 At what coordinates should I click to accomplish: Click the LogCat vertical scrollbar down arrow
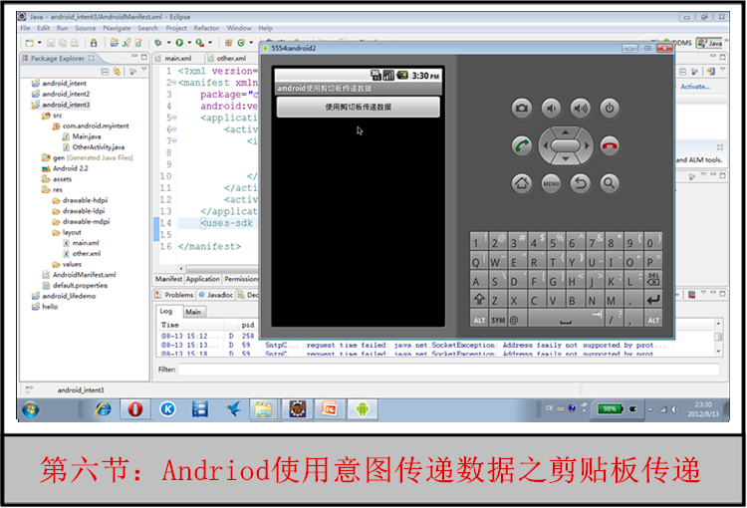click(x=718, y=351)
